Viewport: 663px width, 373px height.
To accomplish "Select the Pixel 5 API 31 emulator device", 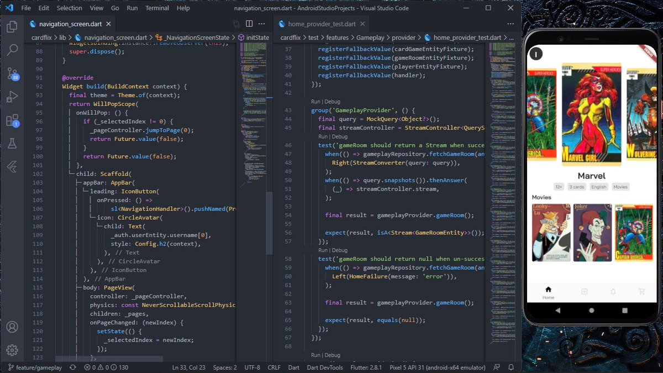I will coord(438,367).
